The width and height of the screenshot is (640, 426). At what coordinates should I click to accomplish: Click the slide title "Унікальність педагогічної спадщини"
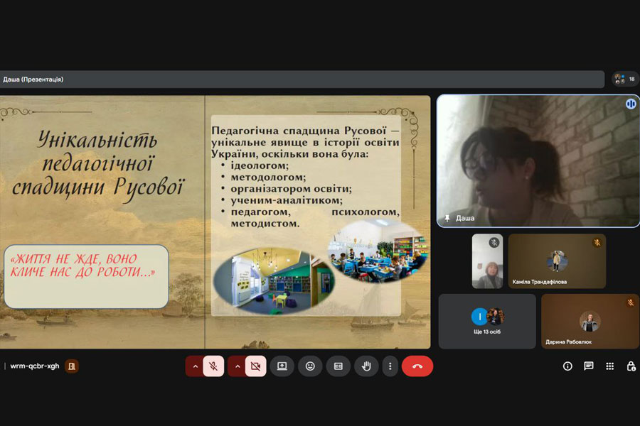click(x=98, y=166)
